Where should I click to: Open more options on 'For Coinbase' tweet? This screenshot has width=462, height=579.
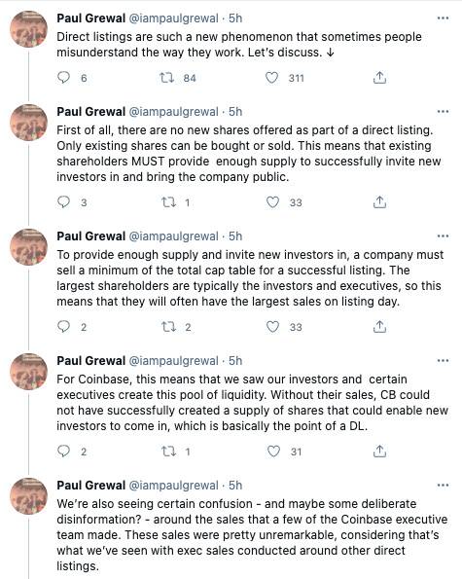pyautogui.click(x=443, y=360)
